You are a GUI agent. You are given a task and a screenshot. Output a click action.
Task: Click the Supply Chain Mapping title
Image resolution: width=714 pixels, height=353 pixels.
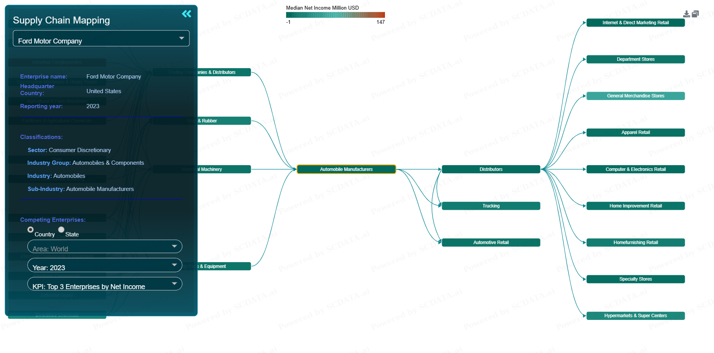(x=61, y=20)
